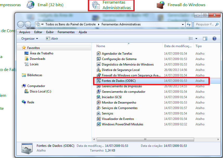Image resolution: width=223 pixels, height=158 pixels.
Task: Sort by Data de modificação column header
Action: tap(178, 46)
